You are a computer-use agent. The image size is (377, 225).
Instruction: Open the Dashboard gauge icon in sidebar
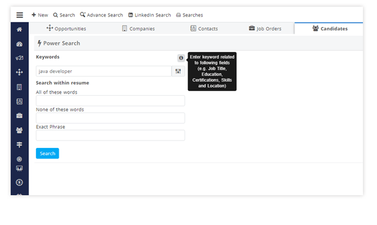coord(20,44)
